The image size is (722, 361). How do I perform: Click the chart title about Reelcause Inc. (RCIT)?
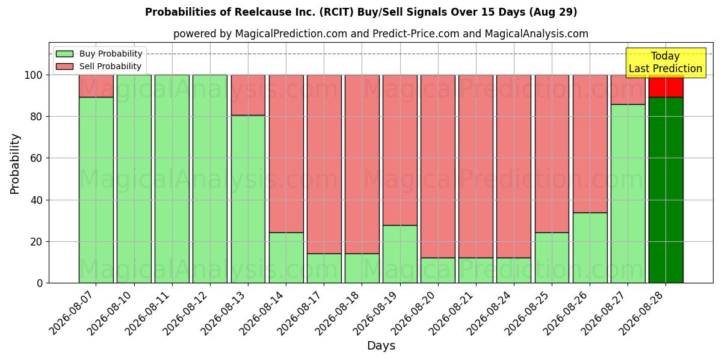click(361, 12)
